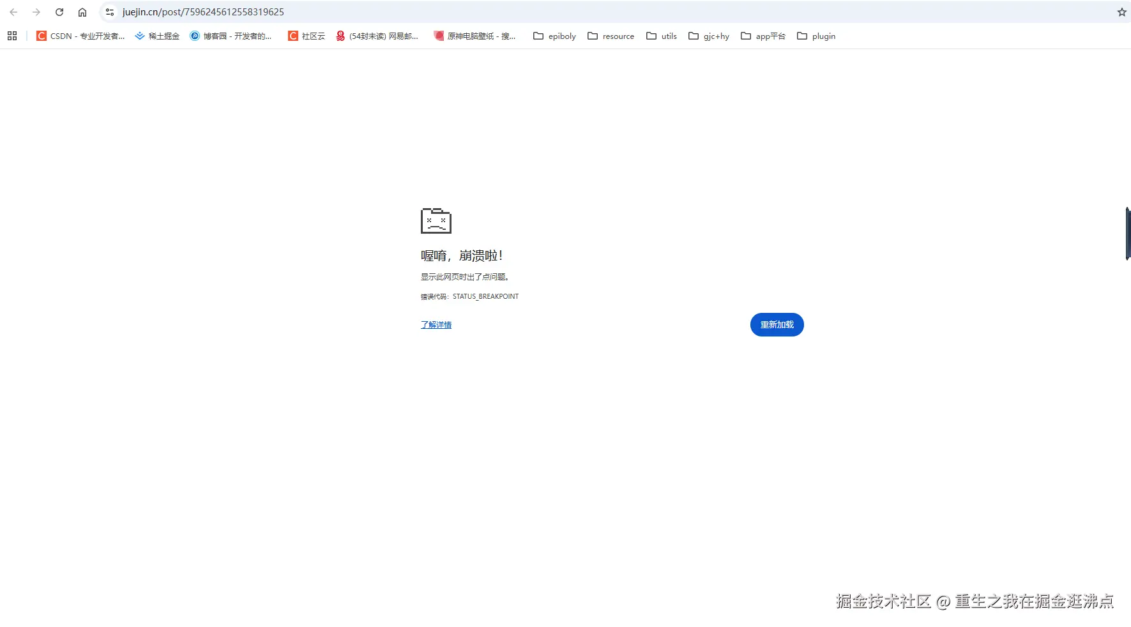Click the sad folder crash illustration
The width and height of the screenshot is (1131, 627).
(x=435, y=221)
